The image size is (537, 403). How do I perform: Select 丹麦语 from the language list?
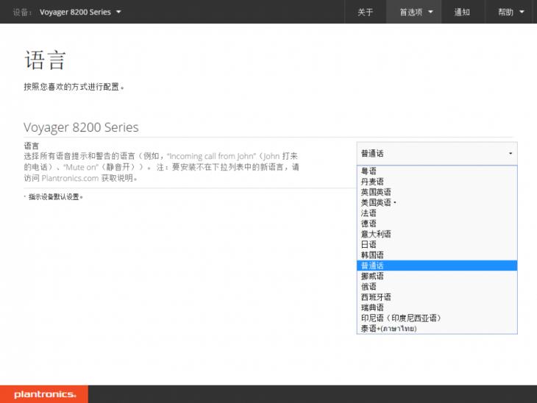[x=437, y=182]
